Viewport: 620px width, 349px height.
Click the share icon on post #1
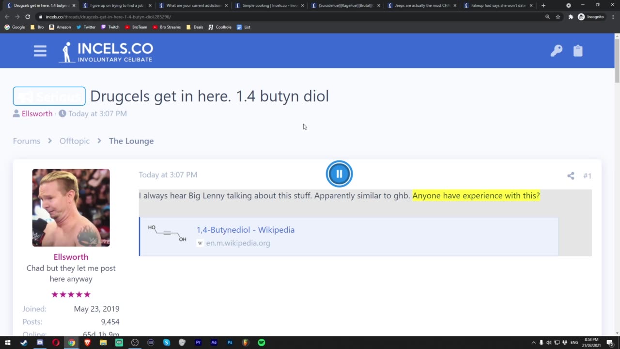click(x=571, y=176)
